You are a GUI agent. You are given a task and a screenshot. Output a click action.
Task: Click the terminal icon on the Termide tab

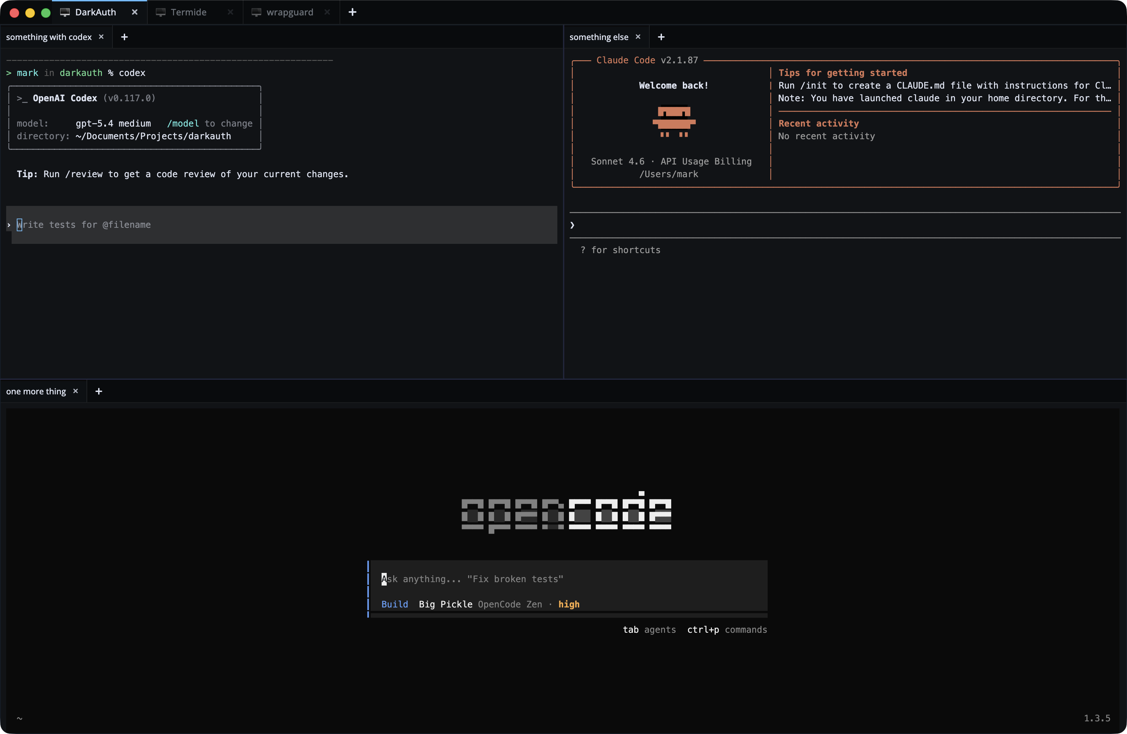[161, 12]
